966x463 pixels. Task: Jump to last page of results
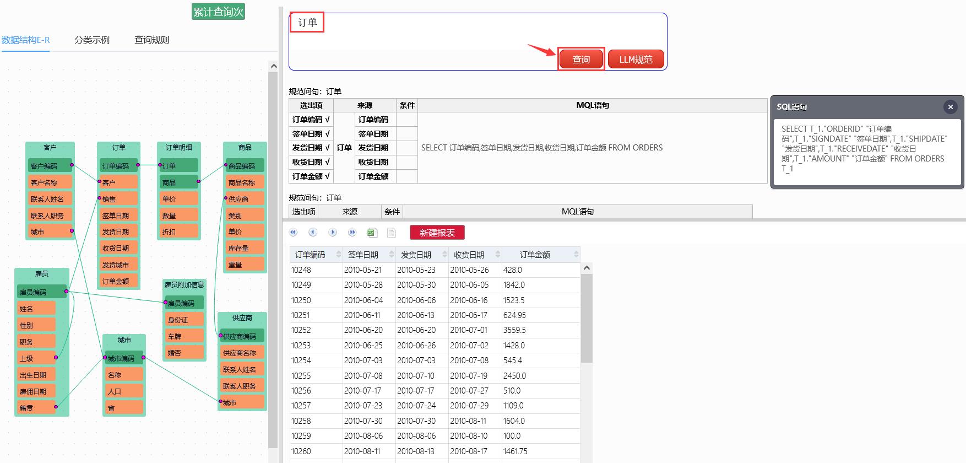(x=352, y=233)
